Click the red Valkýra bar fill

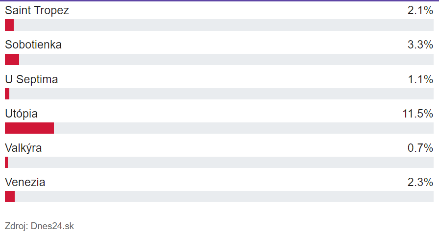pyautogui.click(x=6, y=163)
